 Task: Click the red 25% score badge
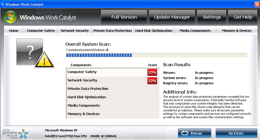click(152, 72)
